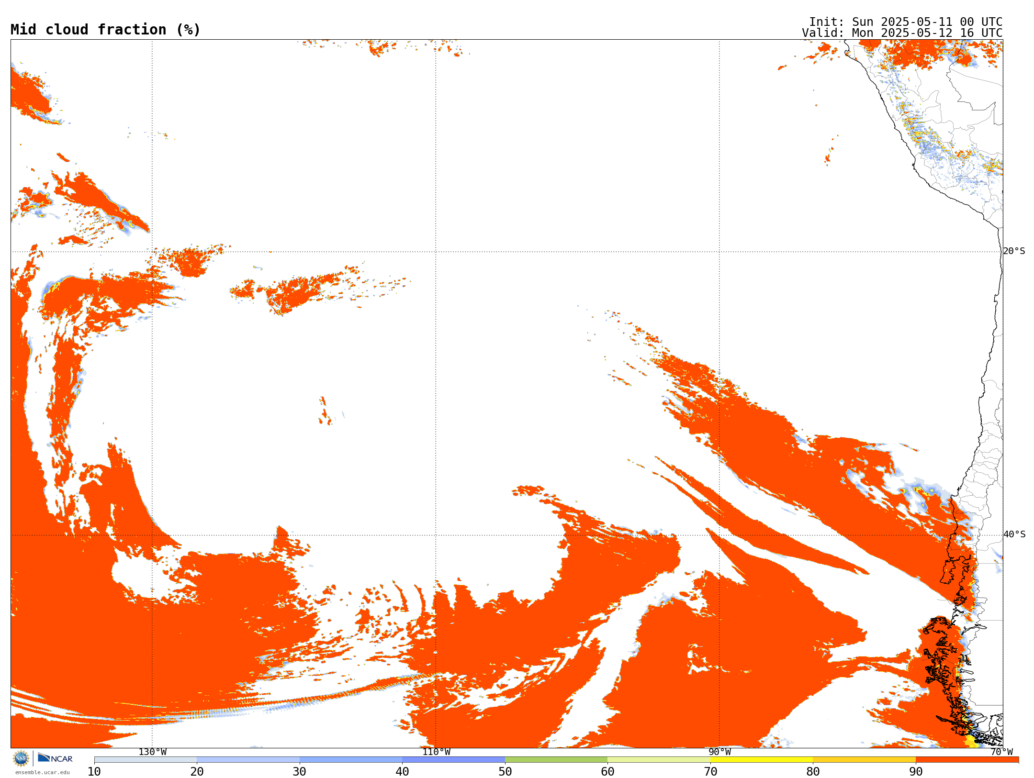This screenshot has height=778, width=1034.
Task: Click the 110°W longitude label
Action: [x=436, y=752]
